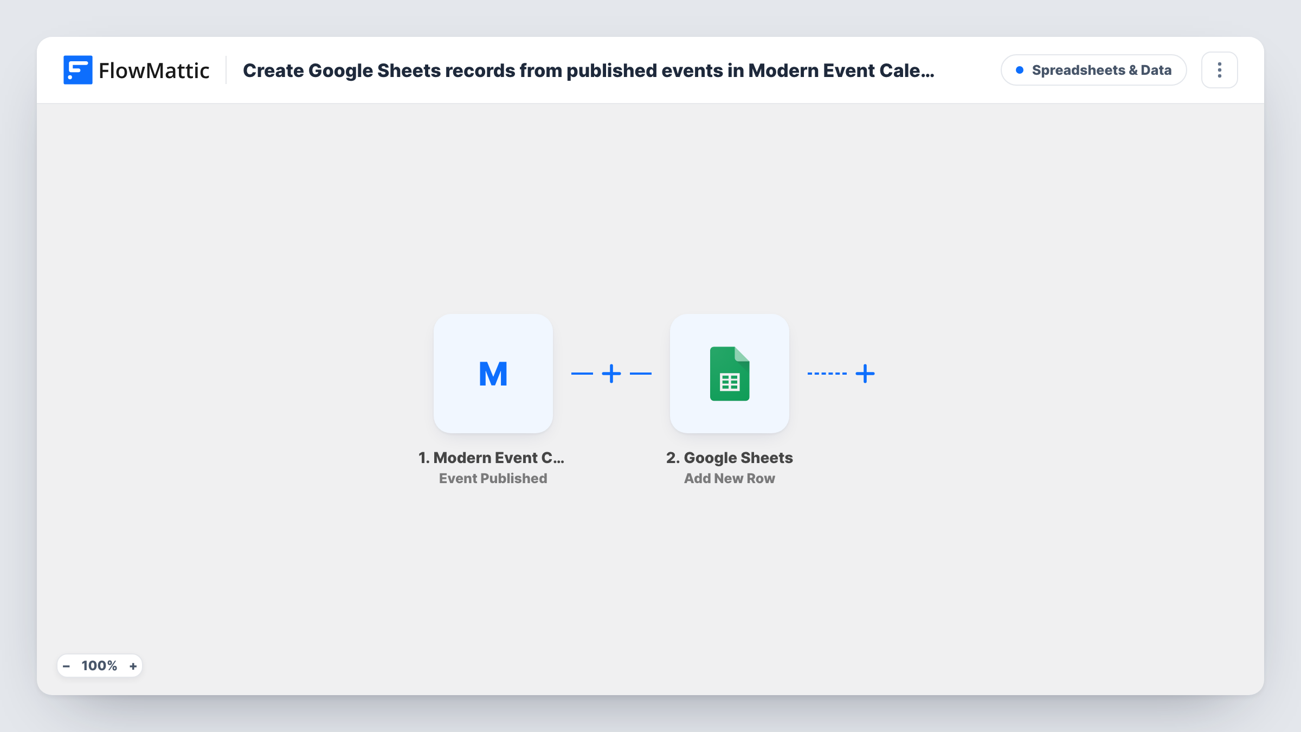Open the three-dot workflow options menu
This screenshot has height=732, width=1301.
click(x=1219, y=70)
